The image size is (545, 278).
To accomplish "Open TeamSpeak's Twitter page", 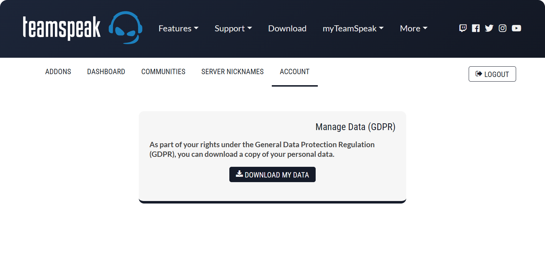I will click(x=489, y=28).
